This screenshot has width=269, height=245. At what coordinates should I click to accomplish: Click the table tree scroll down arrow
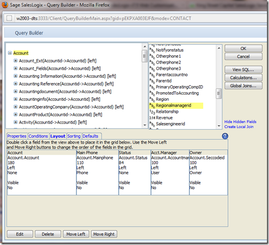coord(145,125)
